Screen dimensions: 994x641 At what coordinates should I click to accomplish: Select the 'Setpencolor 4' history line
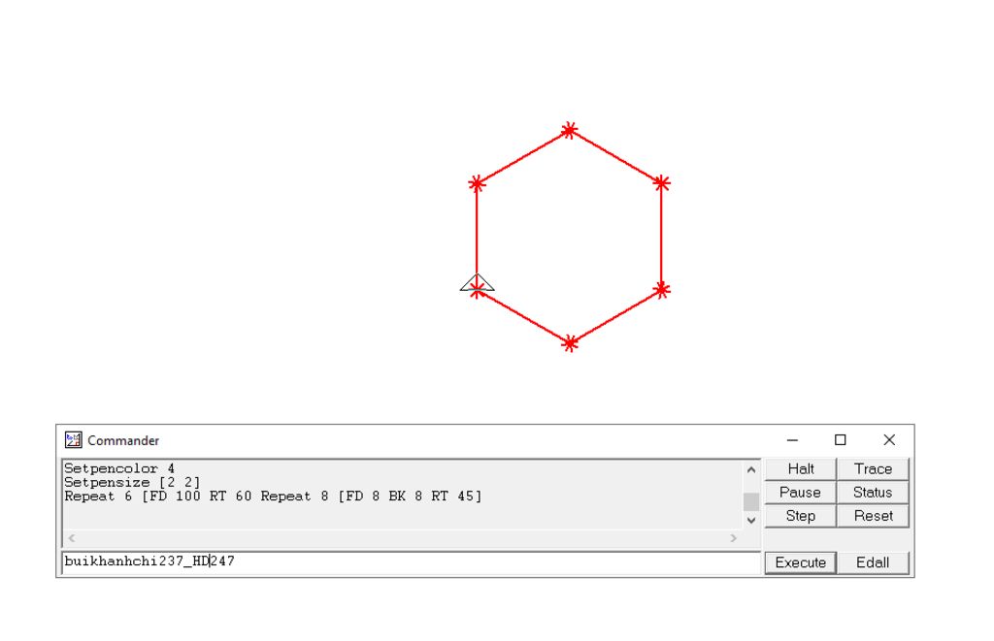coord(119,468)
